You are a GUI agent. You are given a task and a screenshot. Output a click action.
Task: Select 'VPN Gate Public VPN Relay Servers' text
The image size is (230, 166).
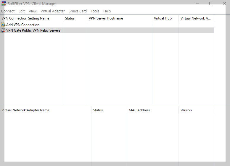click(33, 30)
